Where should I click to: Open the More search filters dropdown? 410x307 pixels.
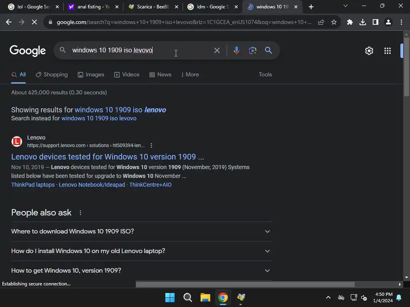point(190,75)
